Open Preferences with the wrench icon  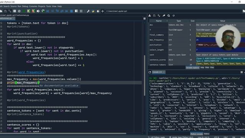click(88, 11)
